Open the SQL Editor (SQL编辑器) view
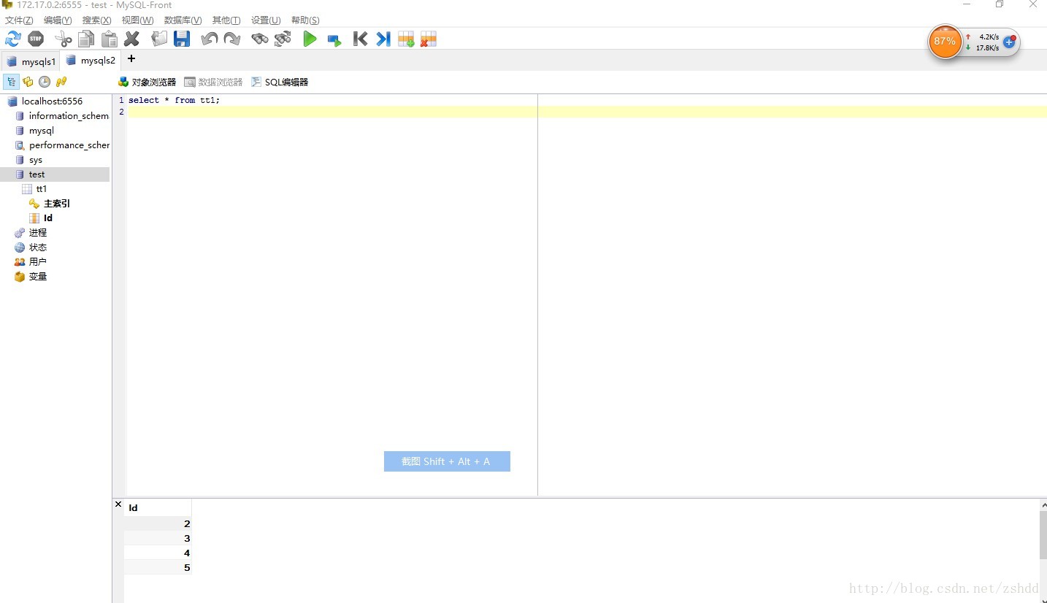The width and height of the screenshot is (1047, 603). click(280, 82)
